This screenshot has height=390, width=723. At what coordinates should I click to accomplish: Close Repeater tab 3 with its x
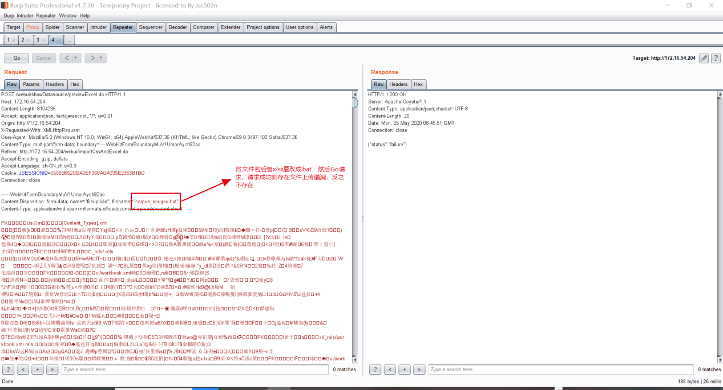43,40
